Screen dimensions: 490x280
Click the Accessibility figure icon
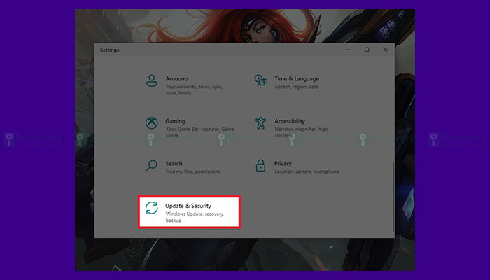point(260,123)
